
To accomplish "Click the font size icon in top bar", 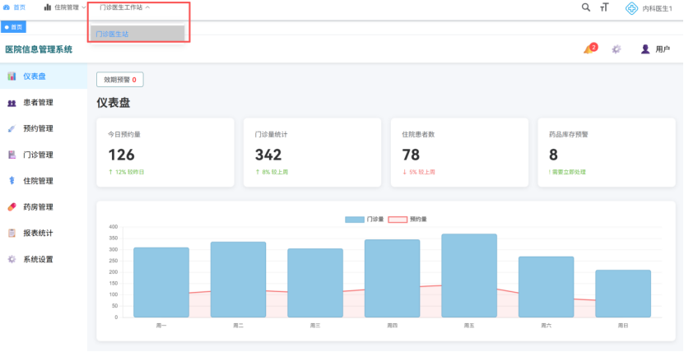I will point(604,7).
